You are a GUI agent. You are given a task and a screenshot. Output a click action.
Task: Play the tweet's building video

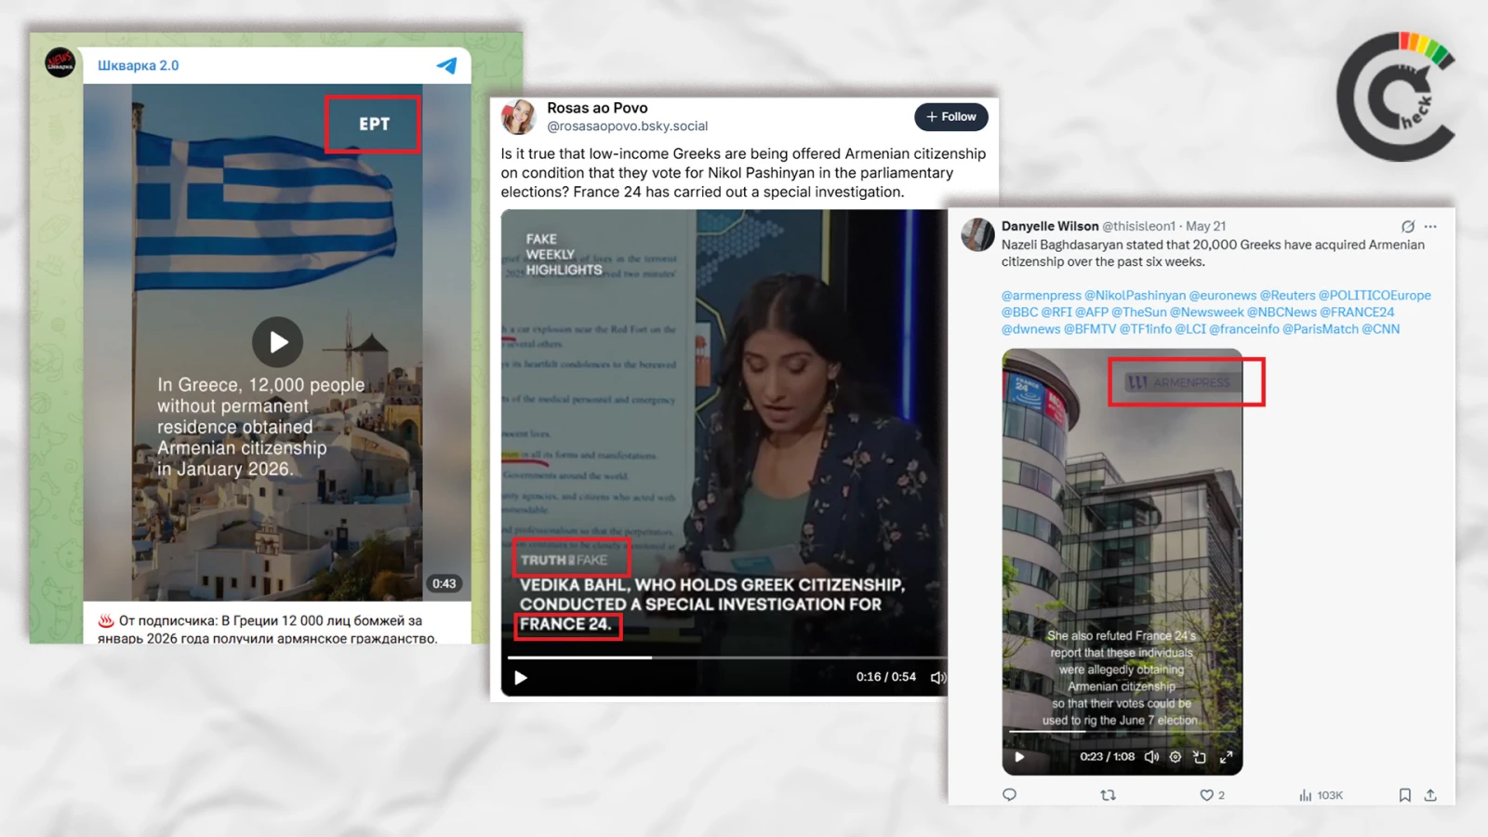click(1019, 756)
